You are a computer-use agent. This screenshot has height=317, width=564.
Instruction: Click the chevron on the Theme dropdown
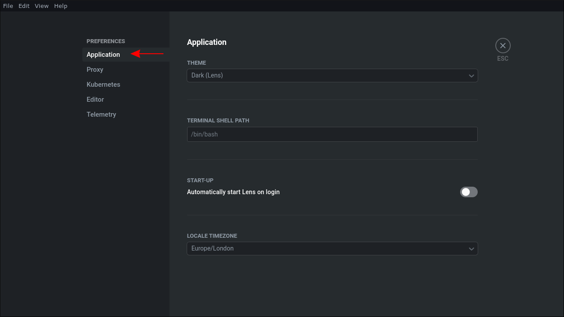(471, 75)
